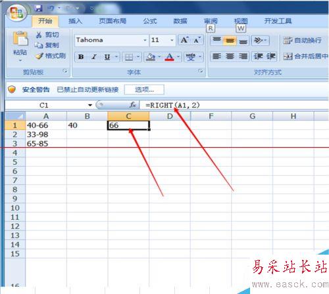
Task: Apply red font color A
Action: point(169,57)
